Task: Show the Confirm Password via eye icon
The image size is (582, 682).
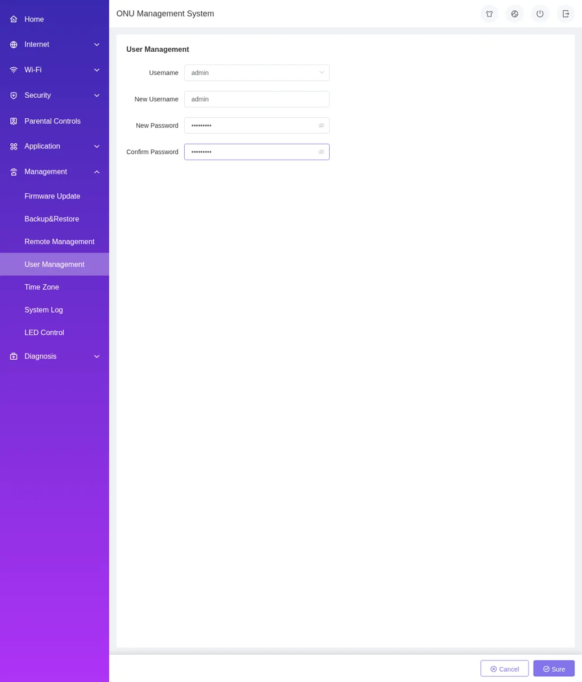Action: (x=321, y=152)
